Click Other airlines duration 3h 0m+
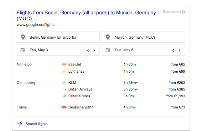The height and width of the screenshot is (131, 197). tap(130, 96)
